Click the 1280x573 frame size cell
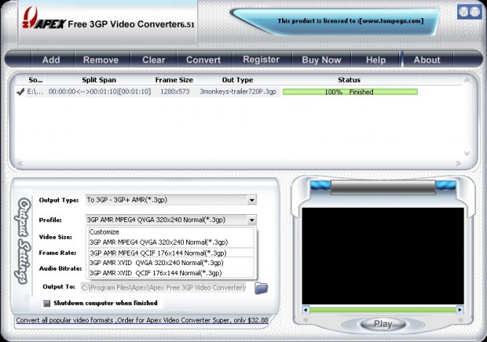The image size is (487, 342). point(175,92)
